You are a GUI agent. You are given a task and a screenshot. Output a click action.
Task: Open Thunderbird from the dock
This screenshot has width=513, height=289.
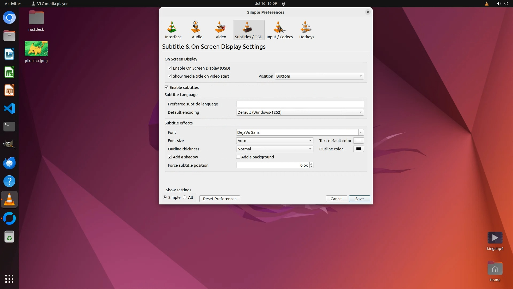[x=9, y=163]
